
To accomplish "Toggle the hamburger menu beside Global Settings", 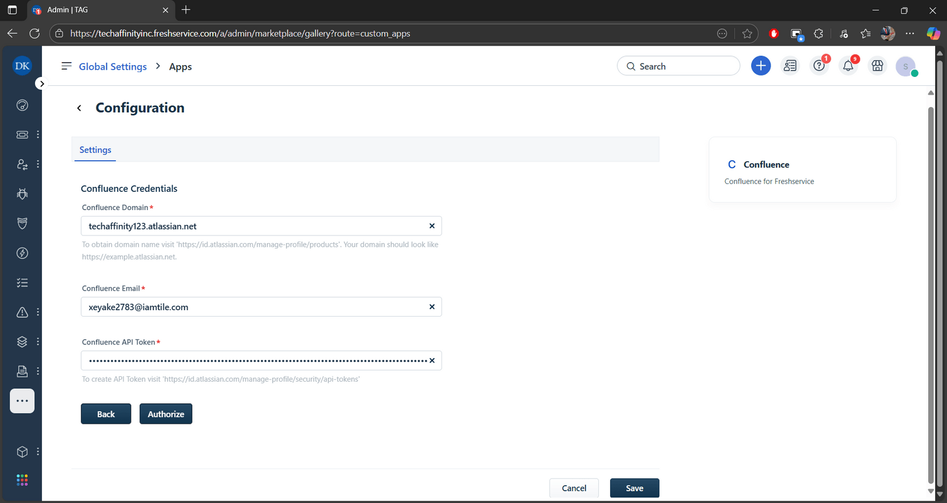I will click(66, 66).
